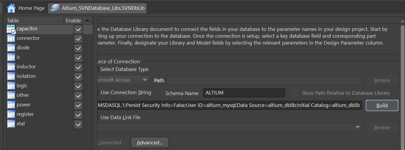This screenshot has height=150, width=405.
Task: Click the SVNDbLib document tab icon
Action: click(55, 8)
